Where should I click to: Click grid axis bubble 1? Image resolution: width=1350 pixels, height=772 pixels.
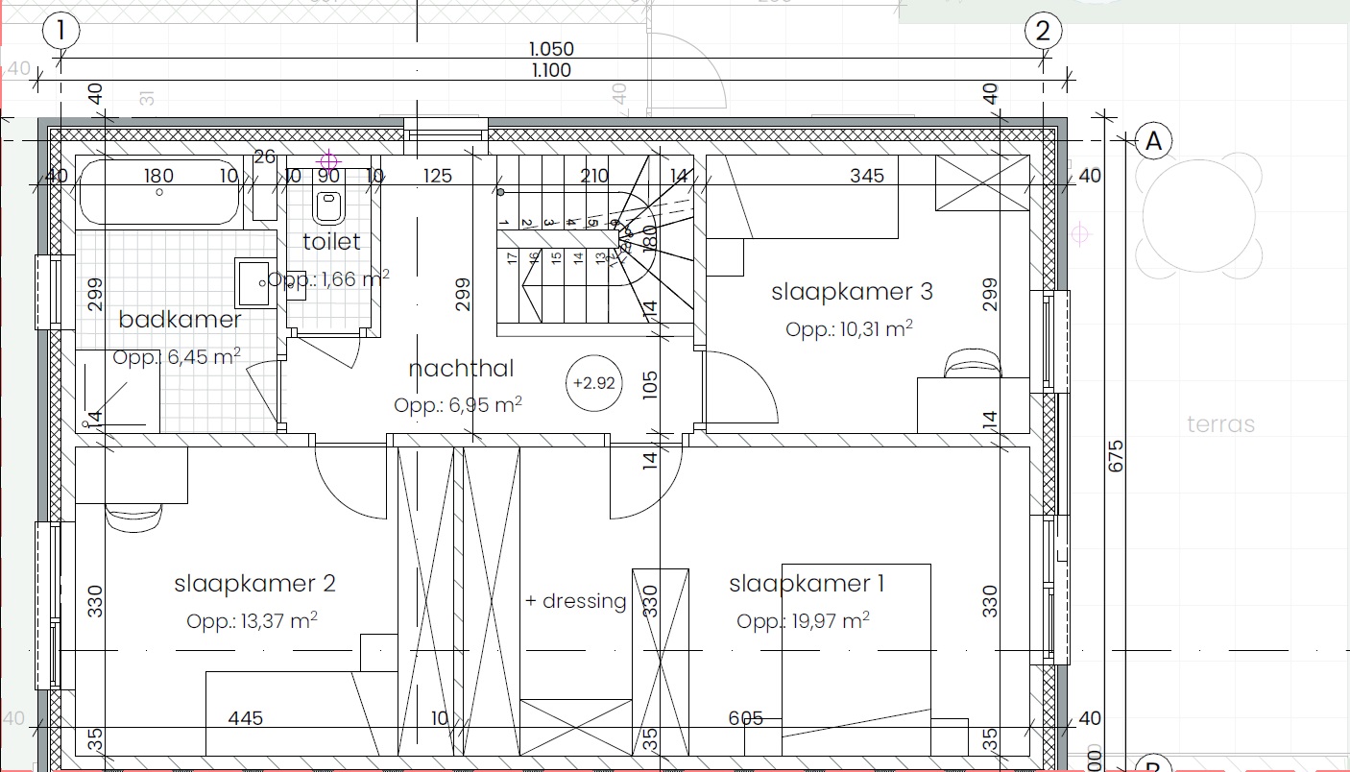click(x=60, y=31)
